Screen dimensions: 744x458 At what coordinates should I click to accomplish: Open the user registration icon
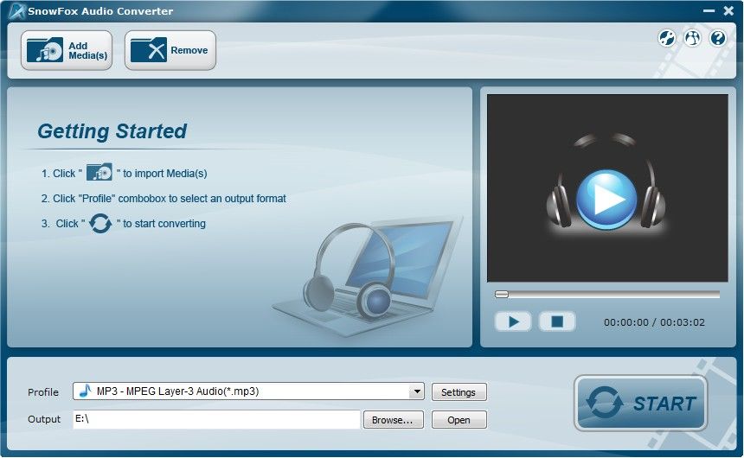(x=692, y=38)
